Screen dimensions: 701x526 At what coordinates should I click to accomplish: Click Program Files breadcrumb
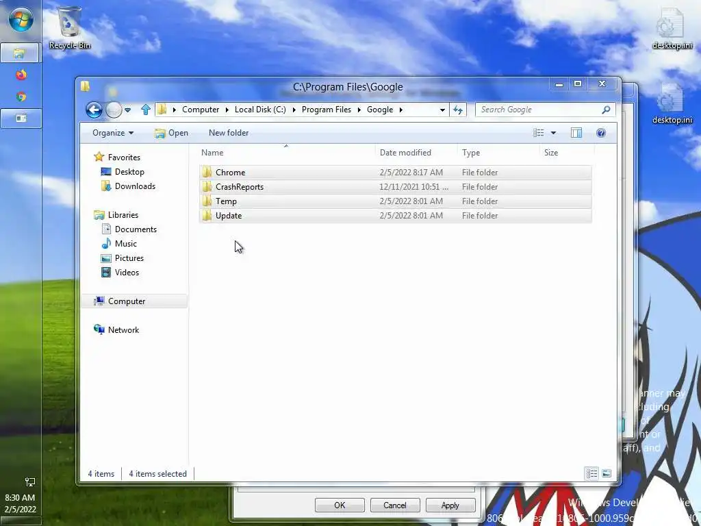point(327,110)
